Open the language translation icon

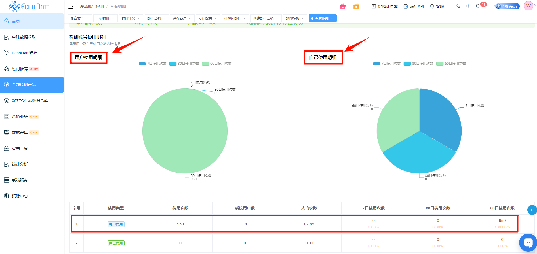(x=458, y=6)
